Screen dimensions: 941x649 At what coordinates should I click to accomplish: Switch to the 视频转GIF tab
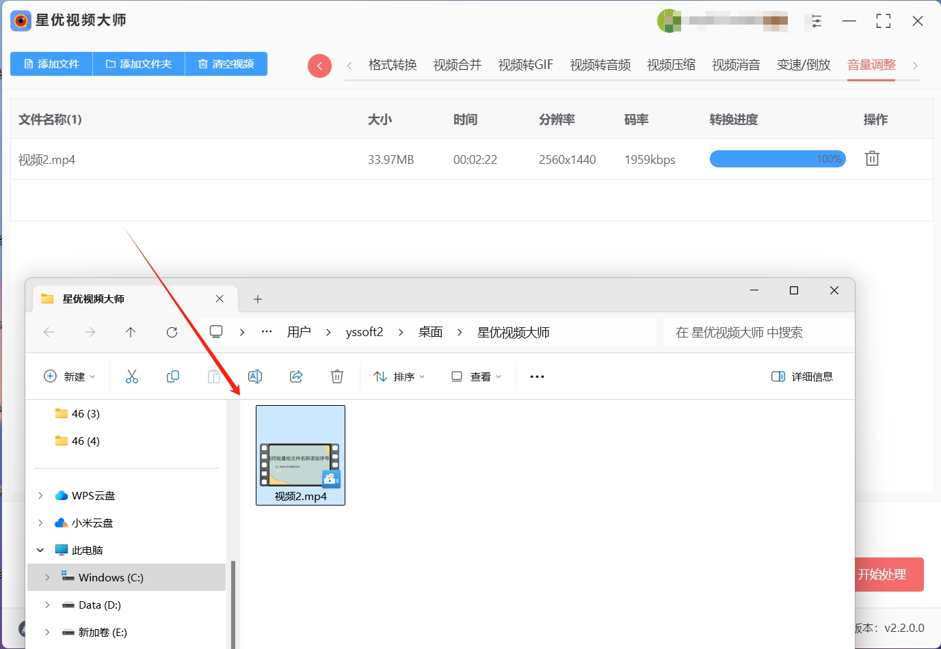525,65
